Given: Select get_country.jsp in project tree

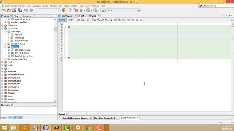Looking at the screenshot, I should click(21, 41).
